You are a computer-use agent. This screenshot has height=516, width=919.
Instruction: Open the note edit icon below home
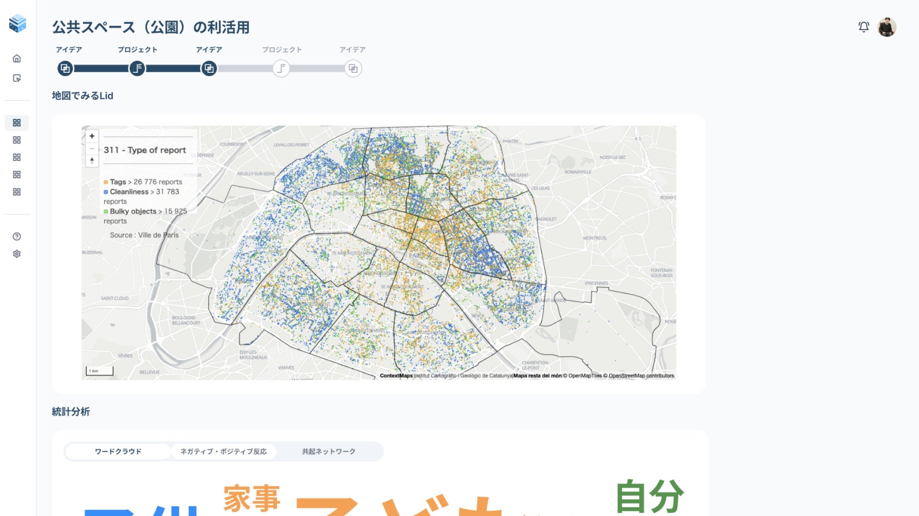tap(17, 78)
